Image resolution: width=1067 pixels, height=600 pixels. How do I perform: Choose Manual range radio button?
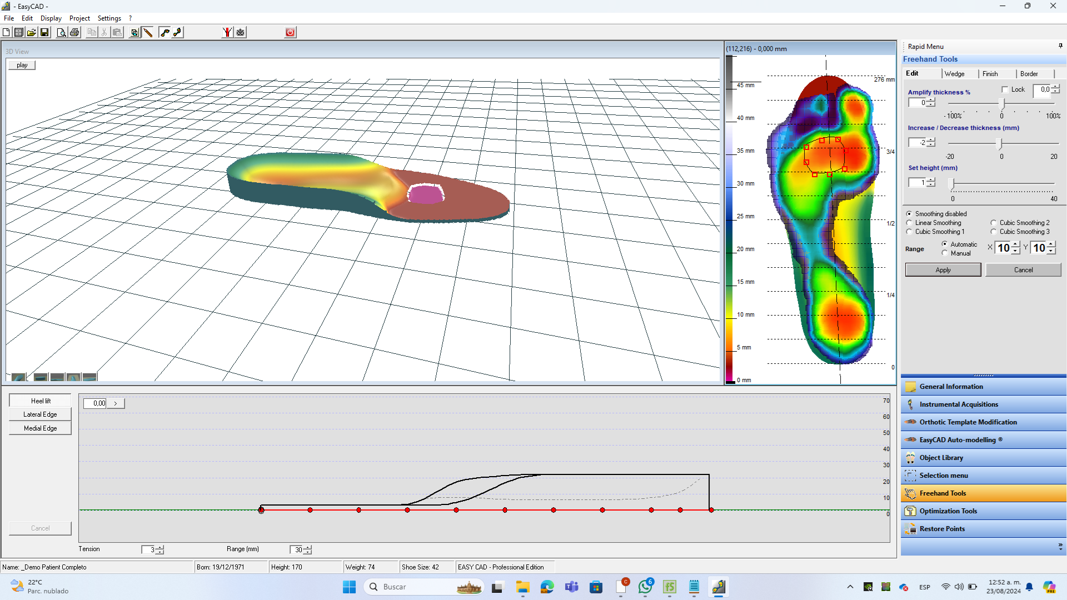tap(945, 253)
